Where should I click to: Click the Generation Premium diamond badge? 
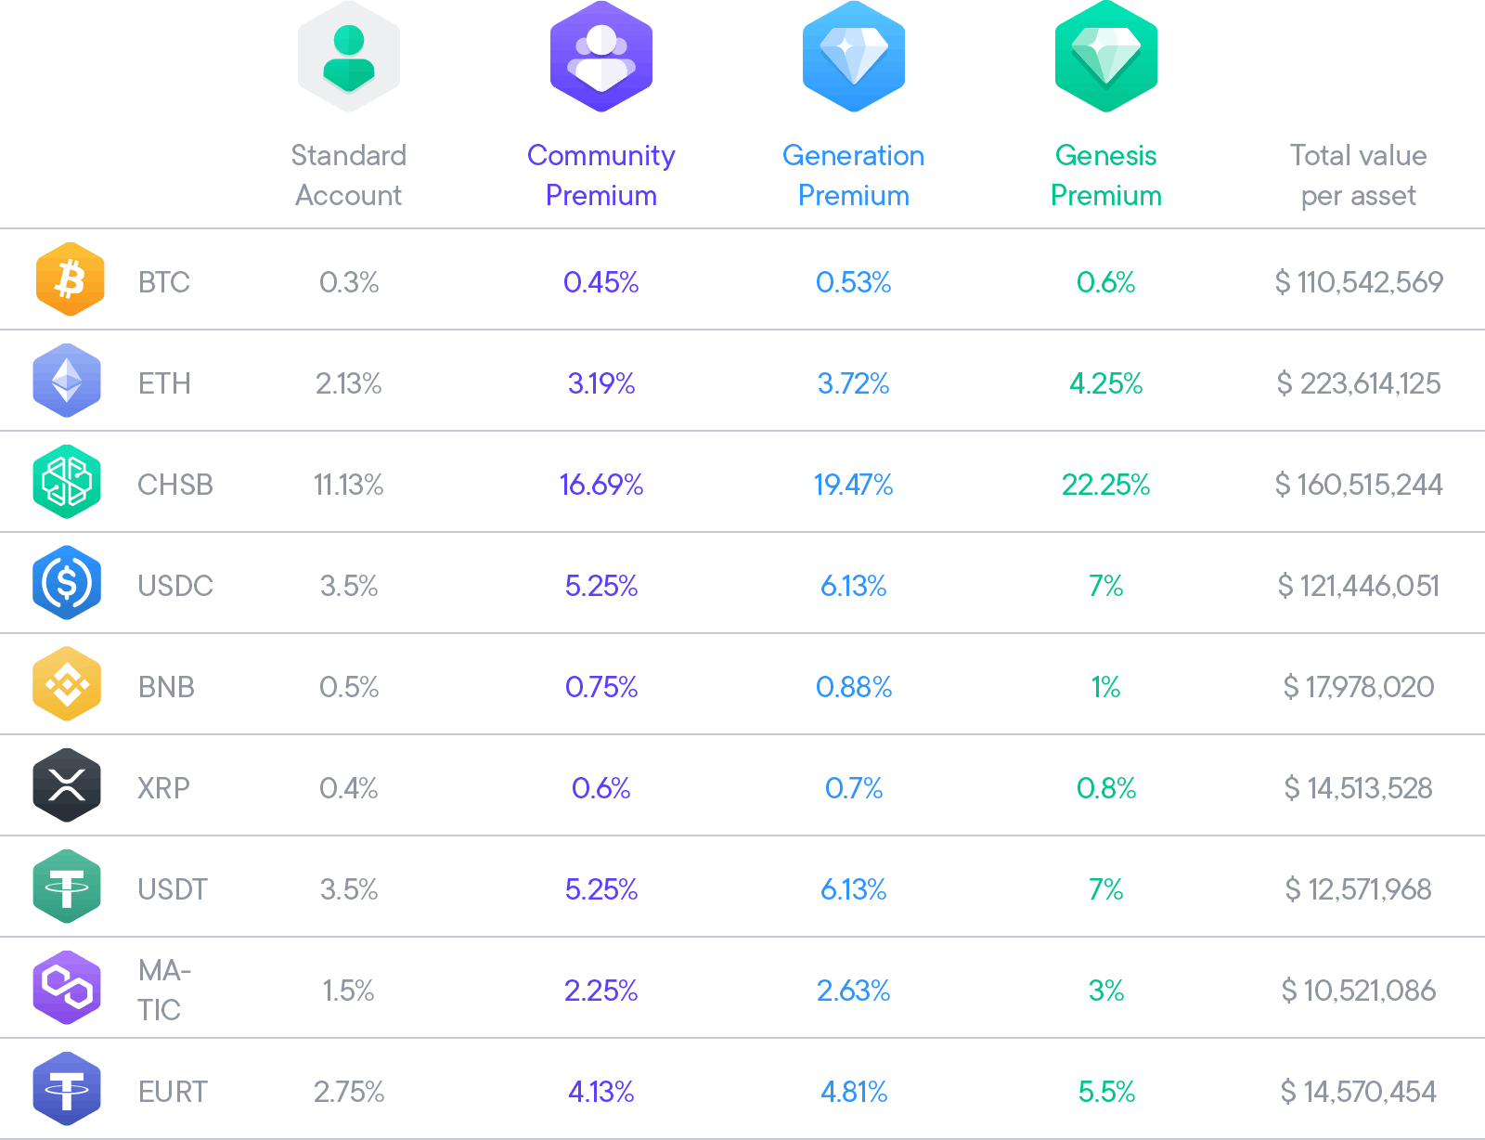pos(854,58)
